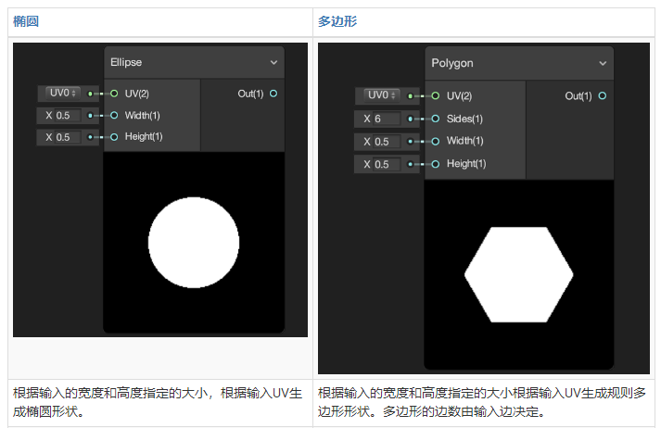Screen dimensions: 661x428
Task: Click the 椭圆 description paragraph
Action: [x=158, y=402]
